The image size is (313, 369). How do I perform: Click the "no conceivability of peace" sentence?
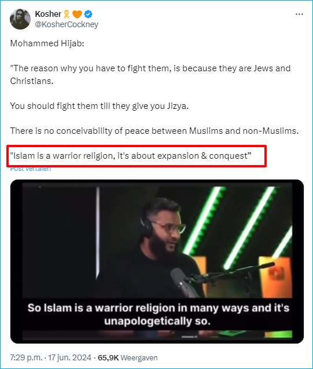[154, 131]
